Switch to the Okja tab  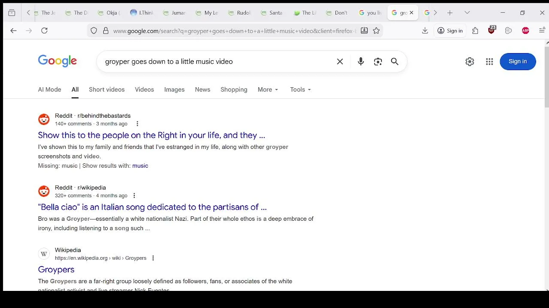109,13
